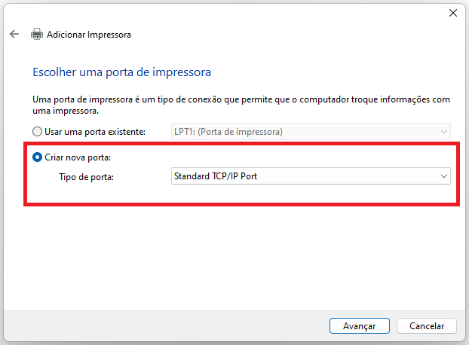Select the Usar uma porta existente radio button

click(x=37, y=131)
